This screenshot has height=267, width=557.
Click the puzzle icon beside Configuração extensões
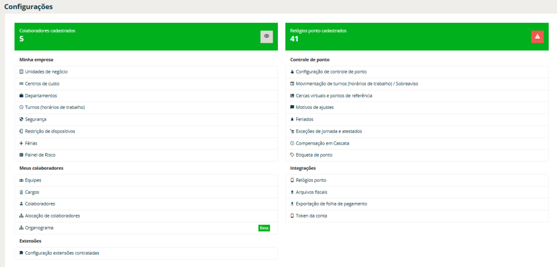pyautogui.click(x=21, y=253)
